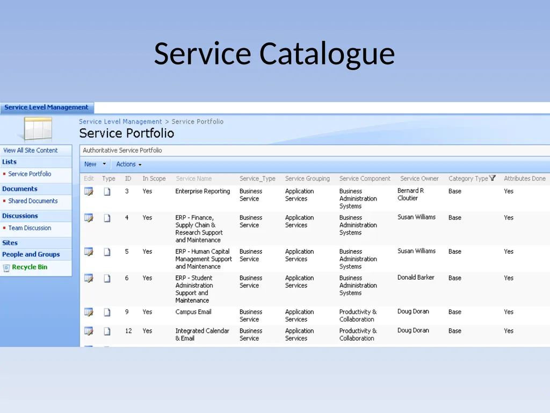Open Shared Documents link
The width and height of the screenshot is (550, 413).
(33, 201)
